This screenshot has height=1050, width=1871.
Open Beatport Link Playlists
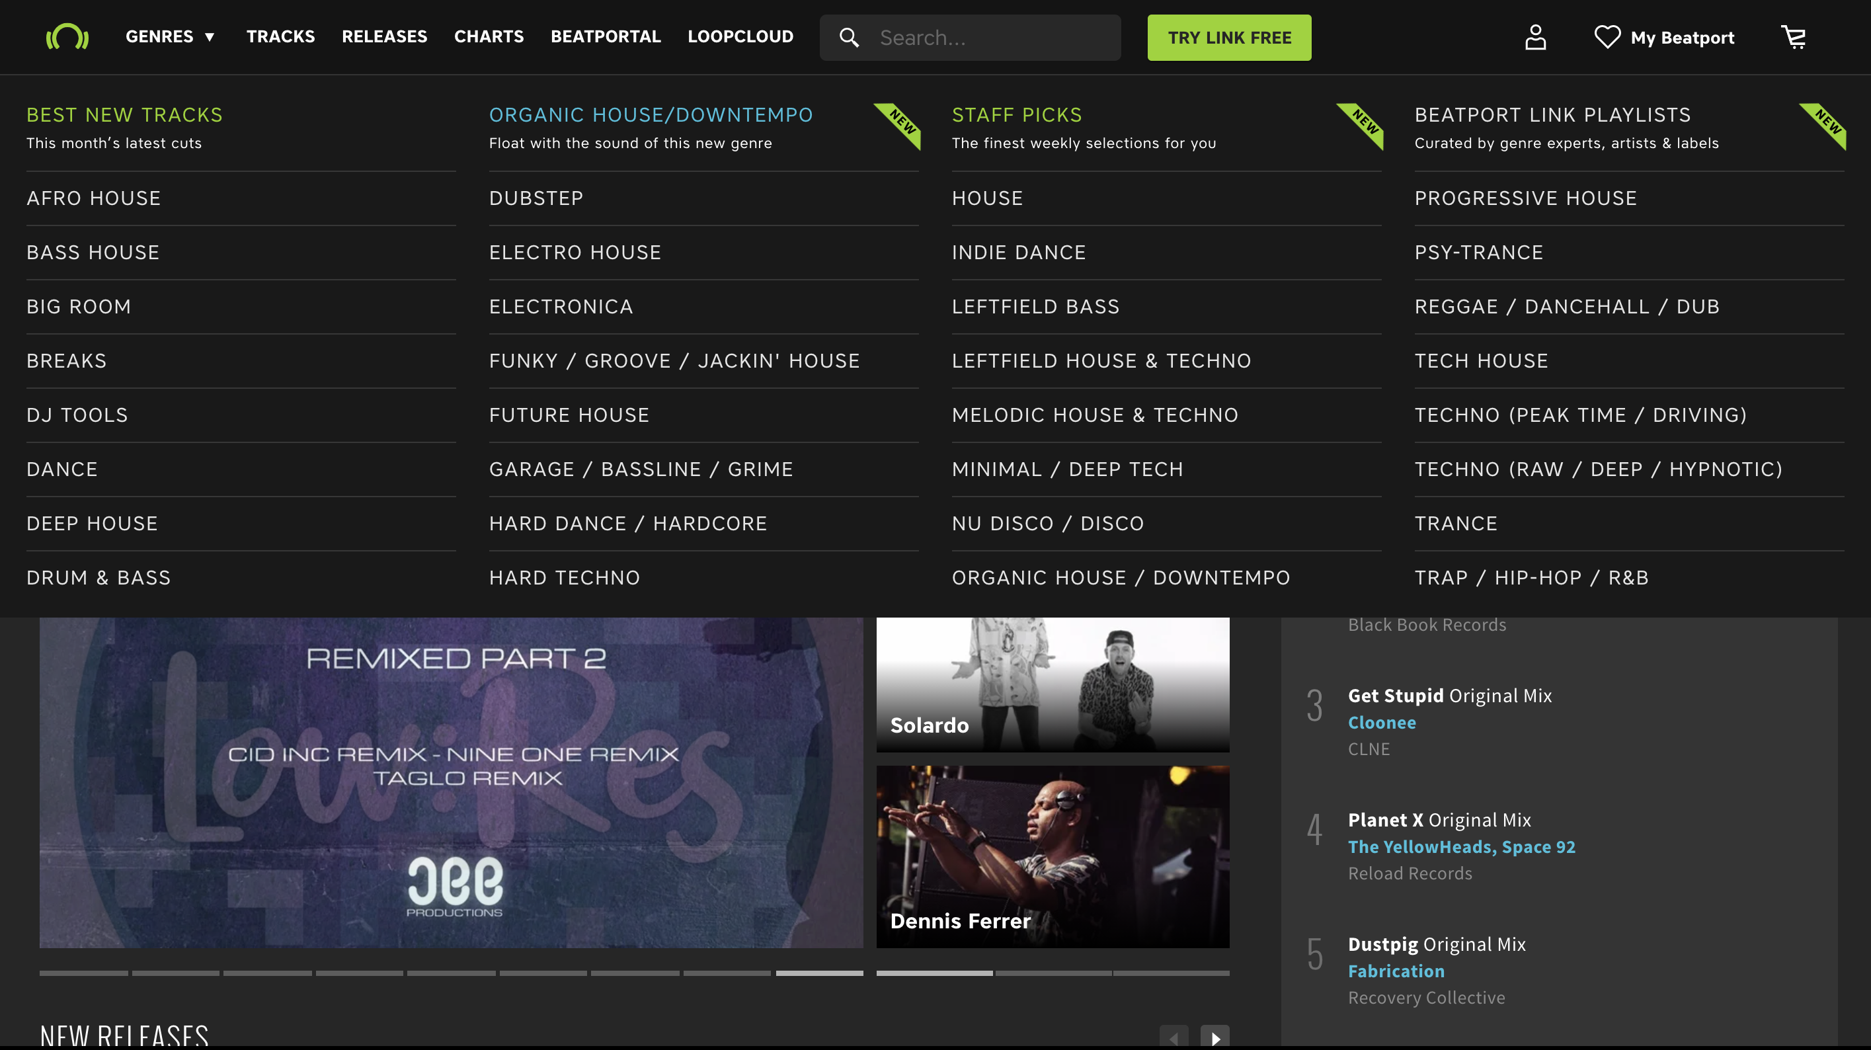(1552, 115)
